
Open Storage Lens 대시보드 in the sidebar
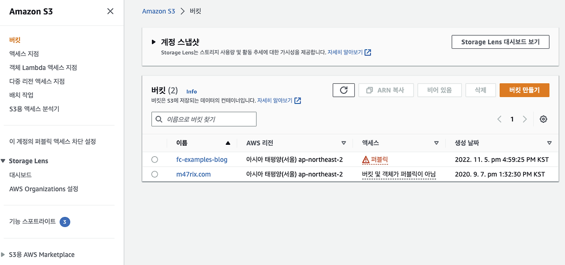pos(20,175)
